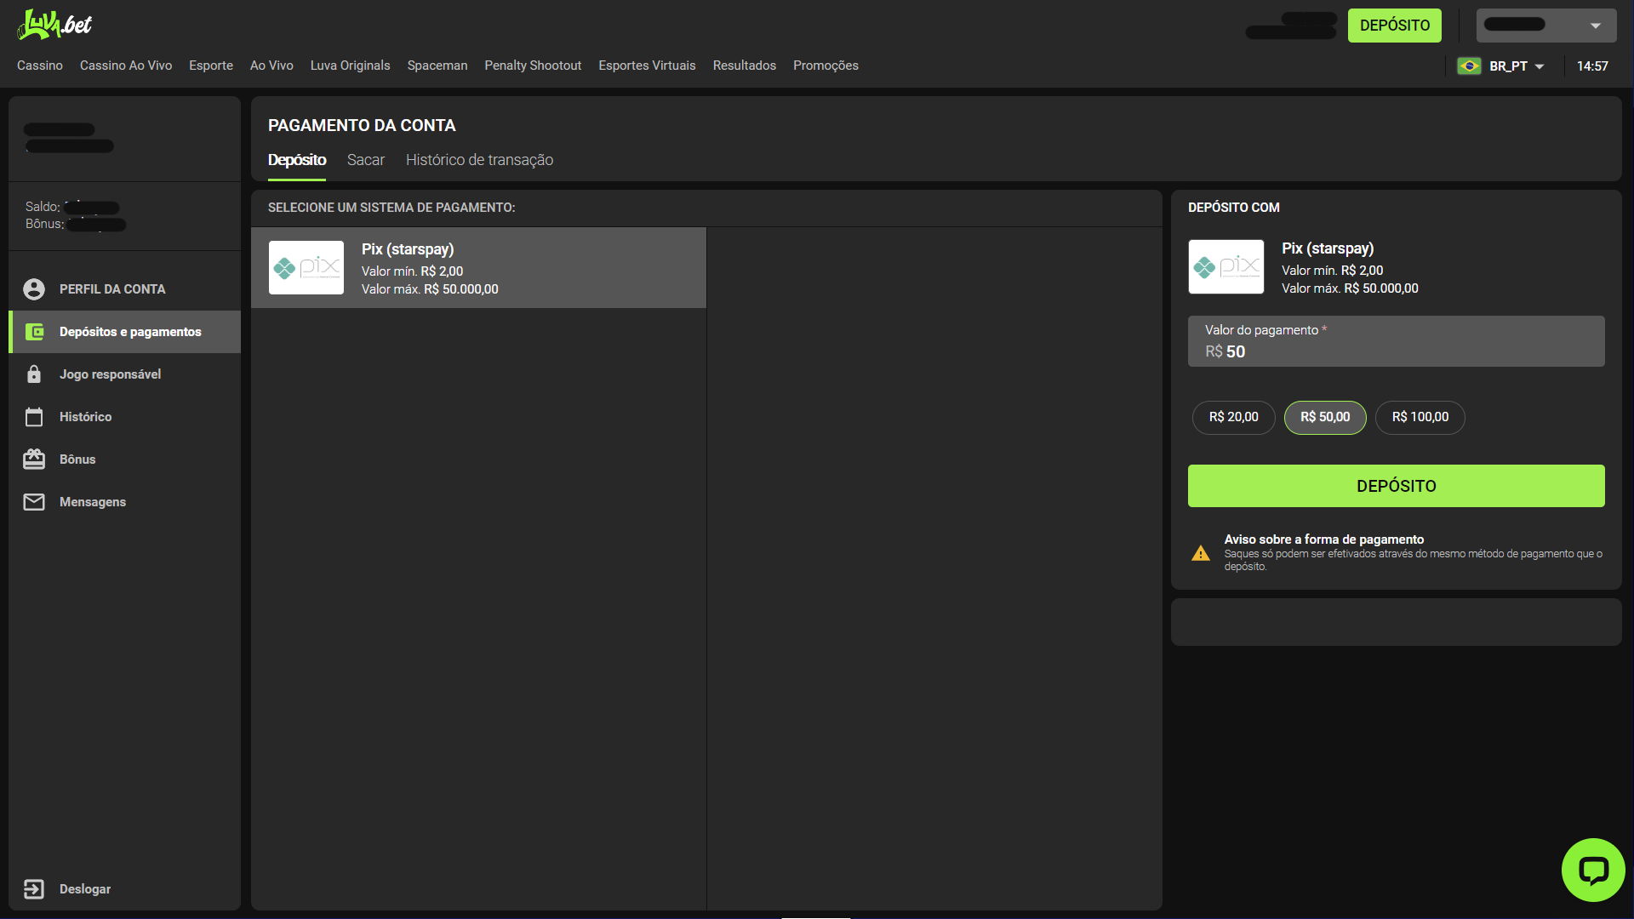Open the Penalty Shootout menu link
Viewport: 1634px width, 919px height.
tap(533, 66)
